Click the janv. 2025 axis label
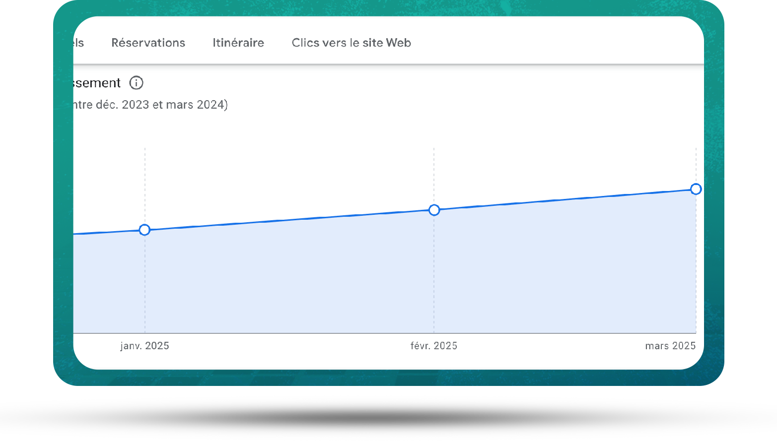The width and height of the screenshot is (777, 441). tap(144, 346)
